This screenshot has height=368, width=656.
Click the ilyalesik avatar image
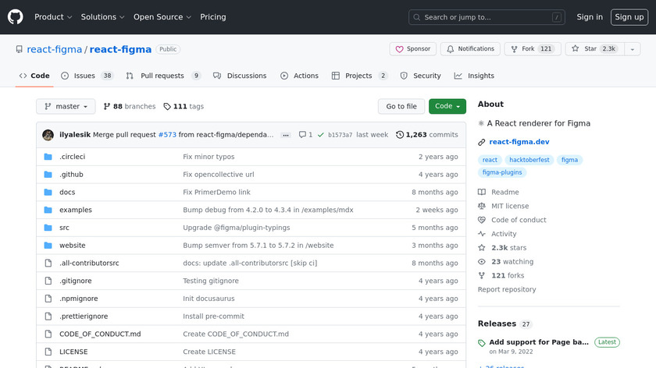coord(48,135)
